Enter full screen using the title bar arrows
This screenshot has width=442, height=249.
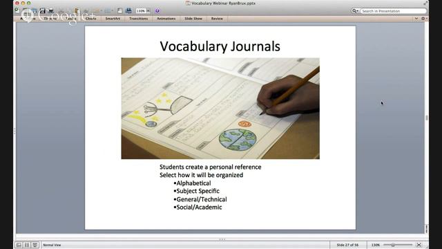click(425, 3)
